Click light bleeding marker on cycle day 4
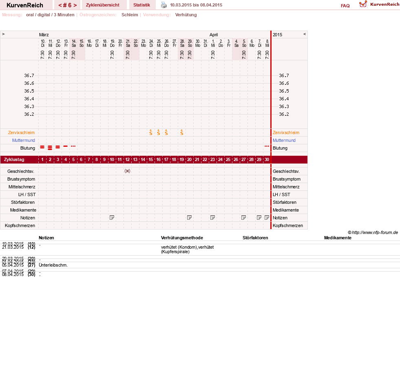Viewport: 400px width, 382px height. coord(66,146)
